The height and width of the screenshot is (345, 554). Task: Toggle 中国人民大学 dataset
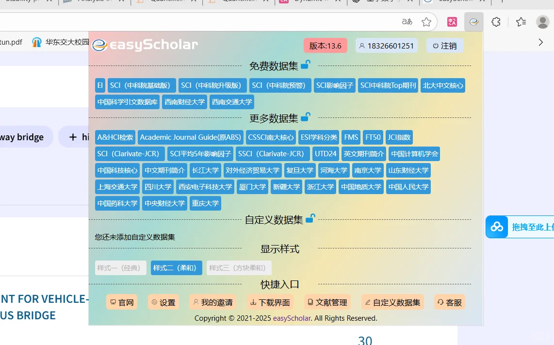click(408, 187)
